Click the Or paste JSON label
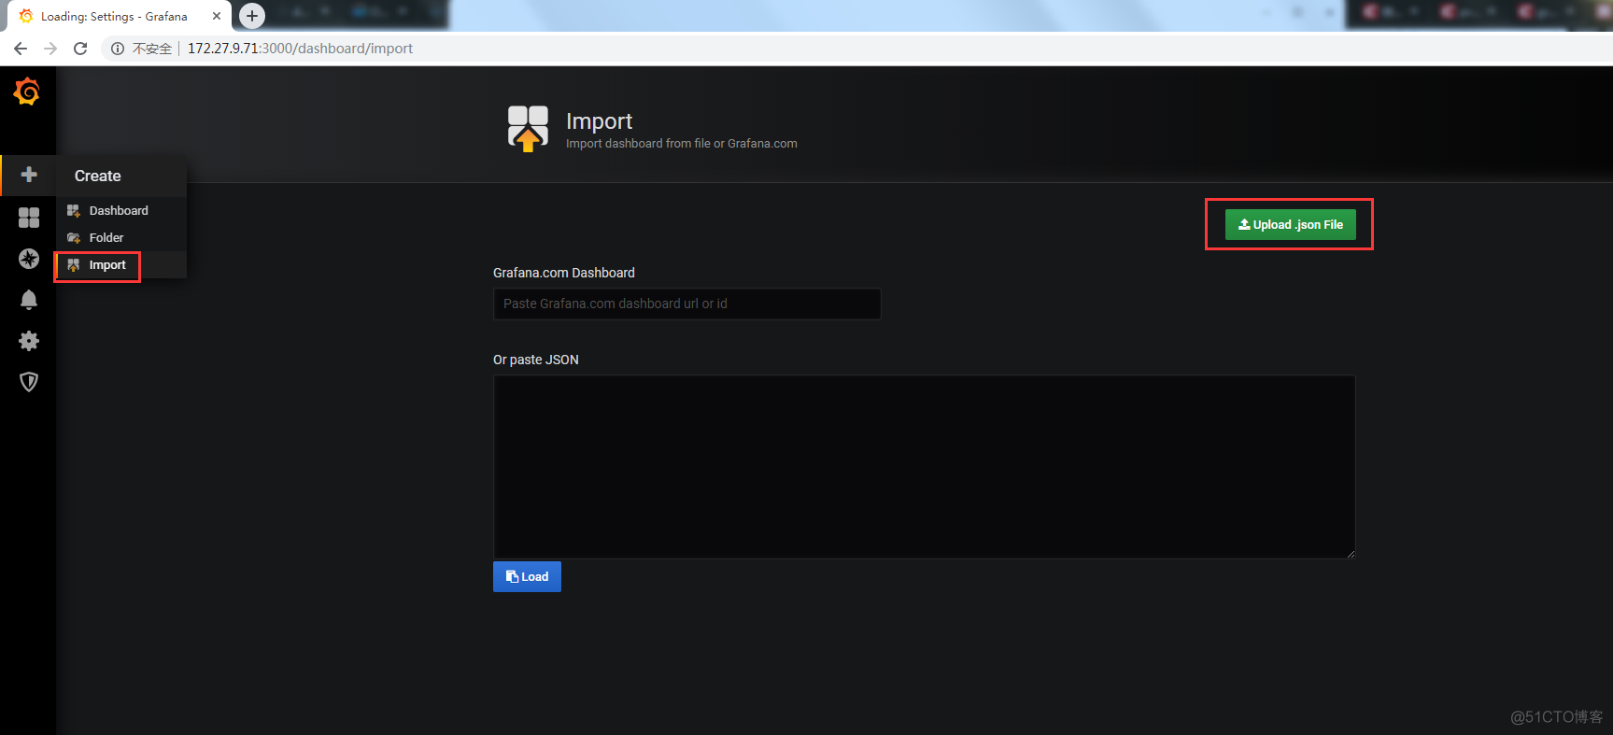 point(536,360)
